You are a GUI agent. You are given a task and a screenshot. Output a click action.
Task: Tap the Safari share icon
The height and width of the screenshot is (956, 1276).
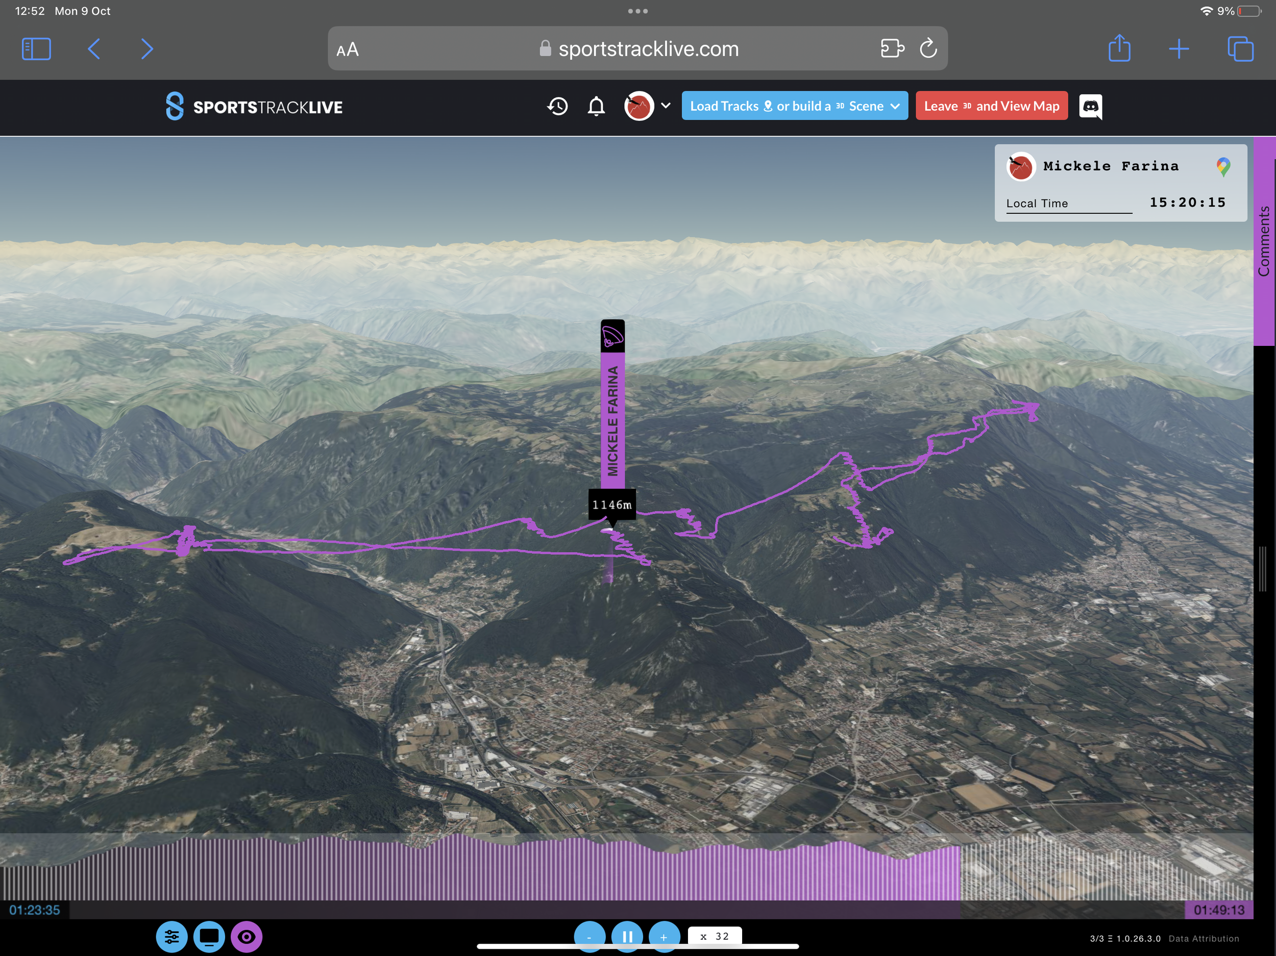(x=1119, y=48)
